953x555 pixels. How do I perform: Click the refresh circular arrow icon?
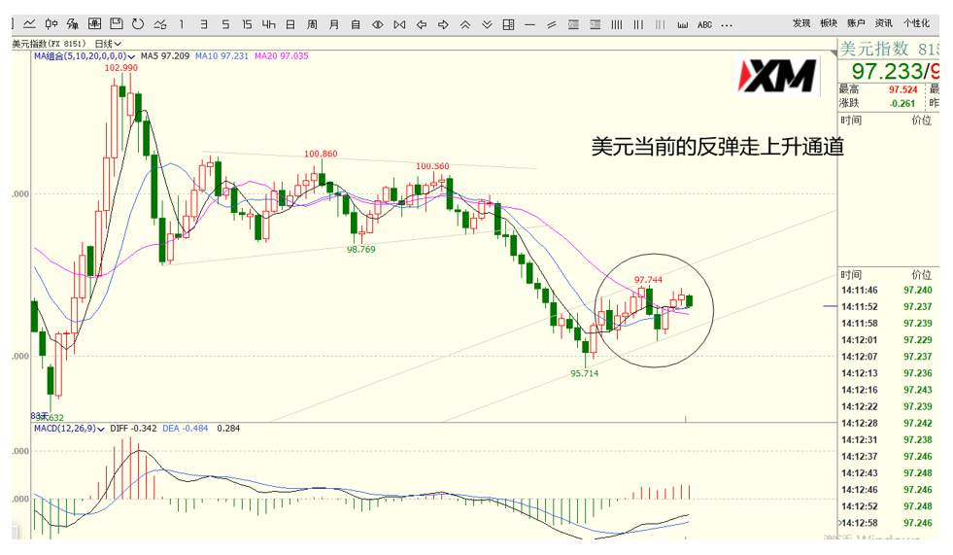[138, 24]
